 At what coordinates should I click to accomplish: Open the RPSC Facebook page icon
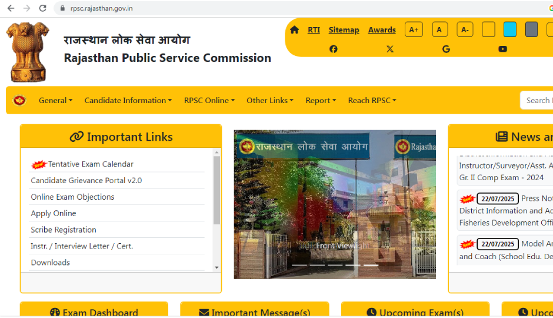(x=334, y=49)
